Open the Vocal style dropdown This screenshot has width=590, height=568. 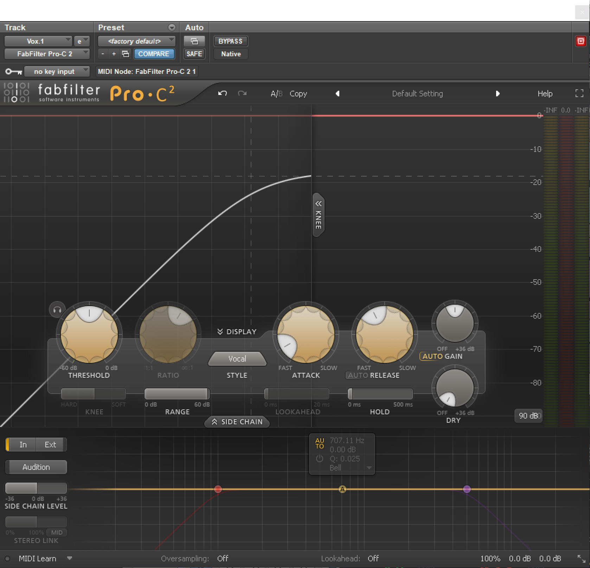[237, 358]
